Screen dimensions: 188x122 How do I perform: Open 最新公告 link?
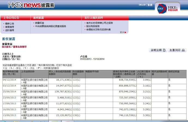tap(10, 24)
